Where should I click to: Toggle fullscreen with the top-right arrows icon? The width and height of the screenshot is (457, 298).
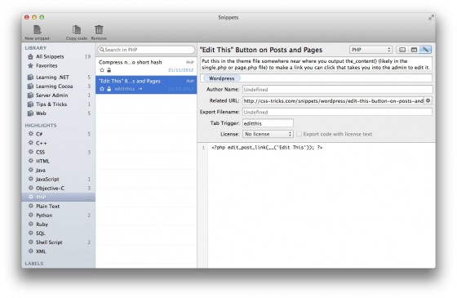tap(431, 17)
